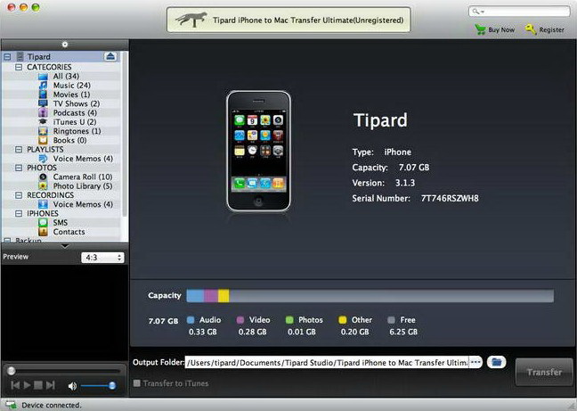The image size is (577, 411).
Task: Click the Serial Number value 7T746RSZWH8
Action: coord(450,199)
